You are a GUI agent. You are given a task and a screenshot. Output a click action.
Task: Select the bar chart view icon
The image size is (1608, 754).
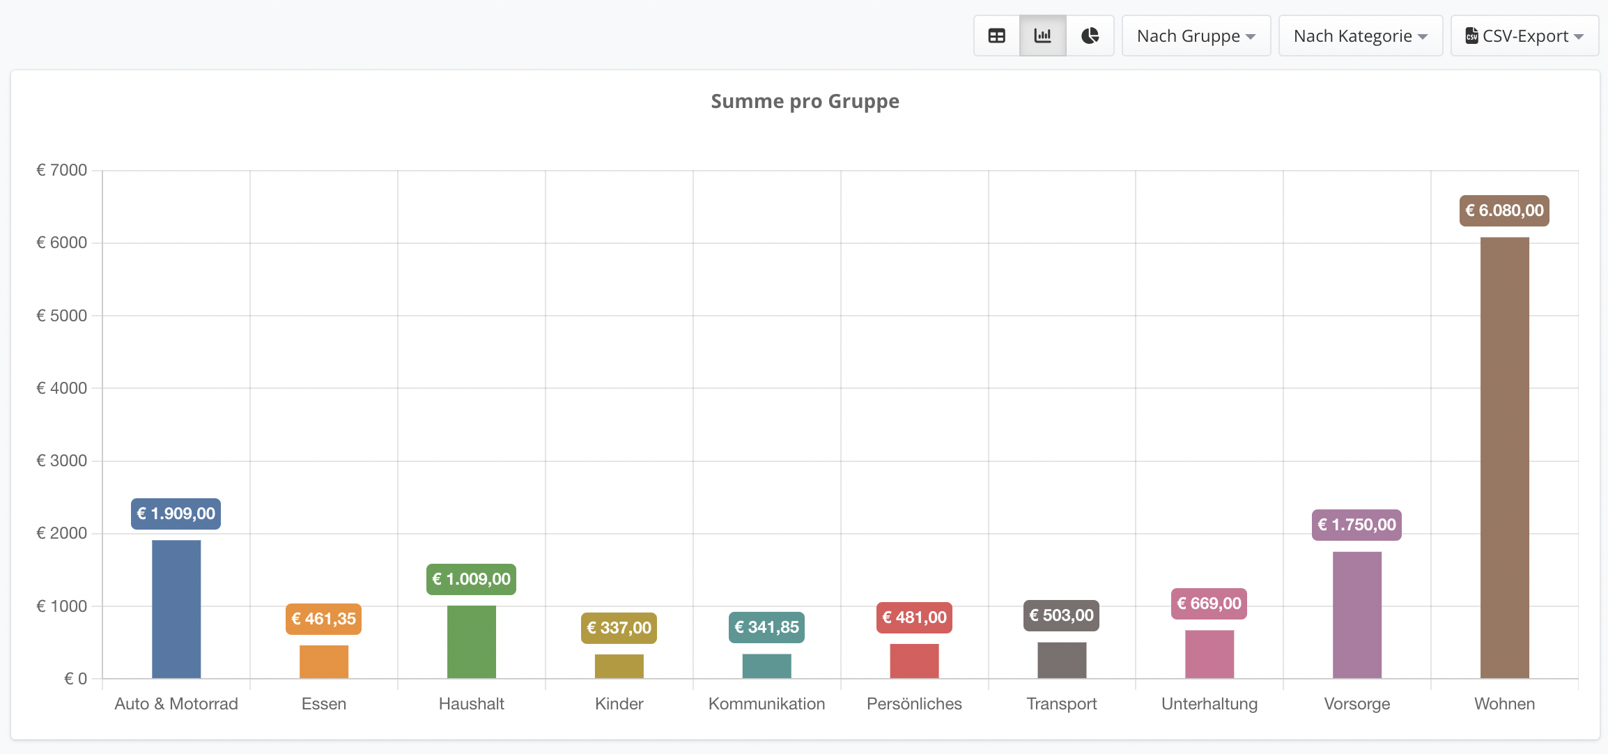tap(1043, 36)
